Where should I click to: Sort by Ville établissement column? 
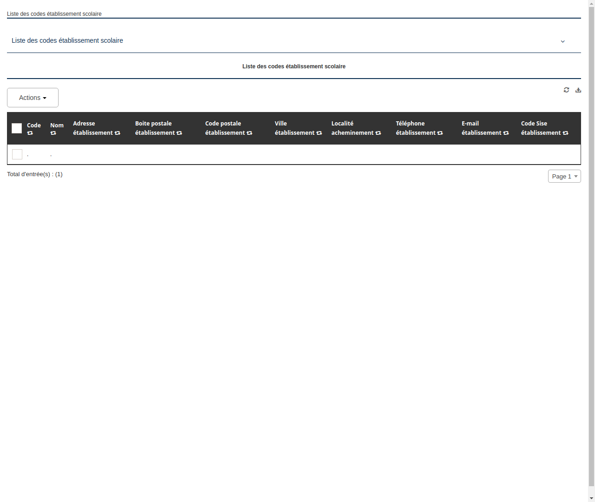tap(319, 133)
